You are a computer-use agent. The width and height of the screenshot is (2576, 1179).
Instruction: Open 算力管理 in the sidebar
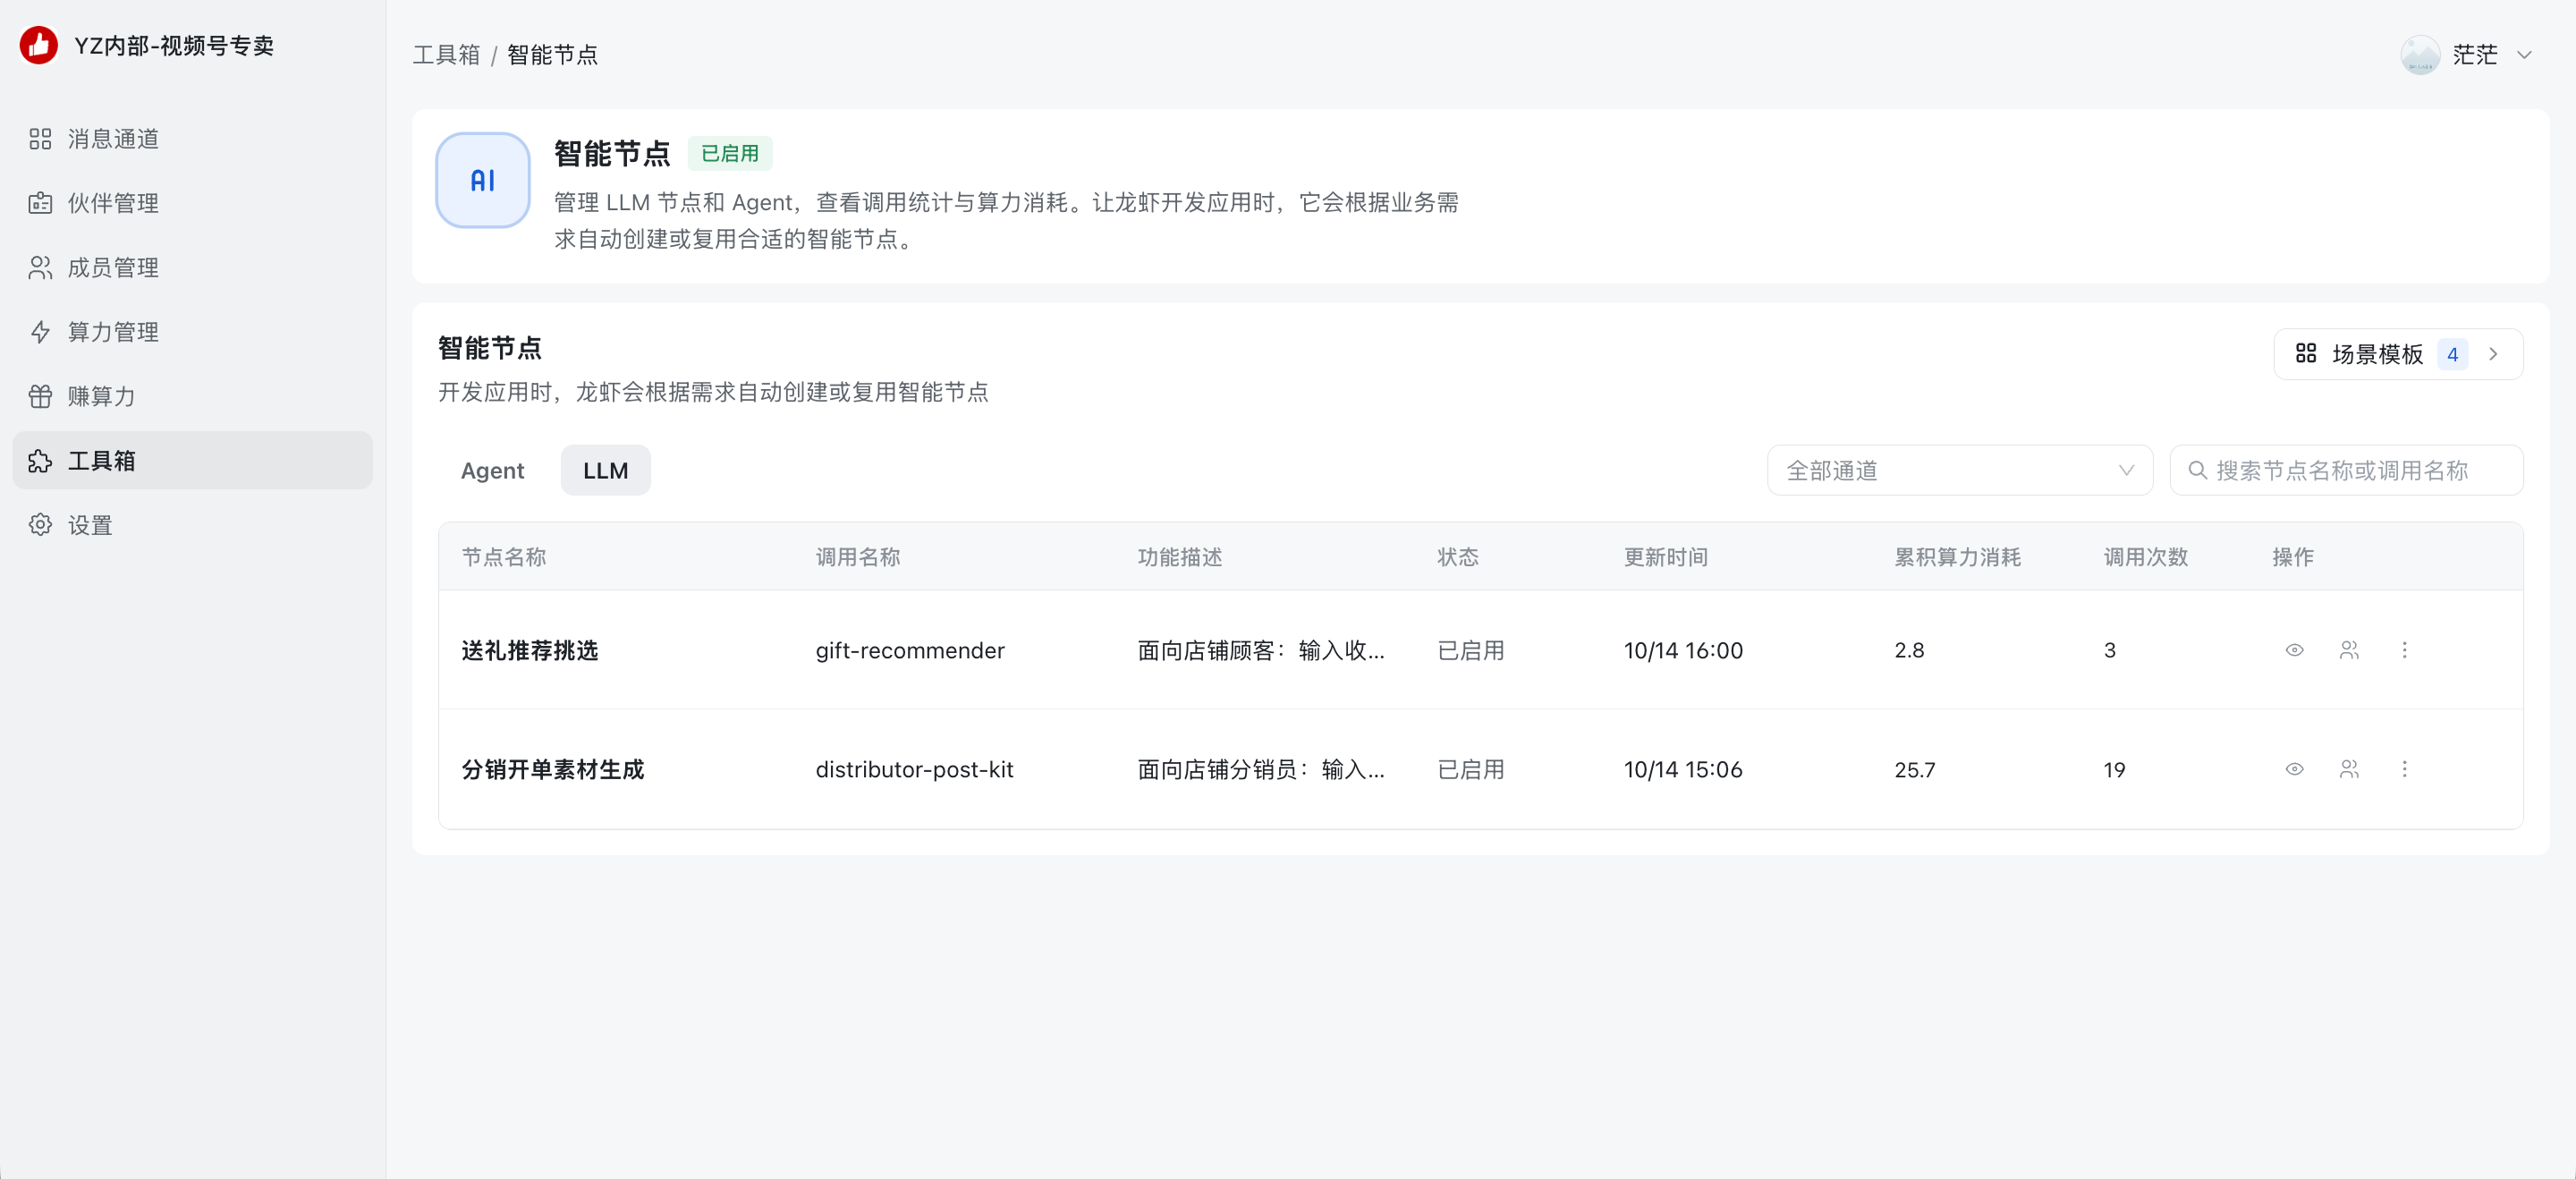coord(192,332)
